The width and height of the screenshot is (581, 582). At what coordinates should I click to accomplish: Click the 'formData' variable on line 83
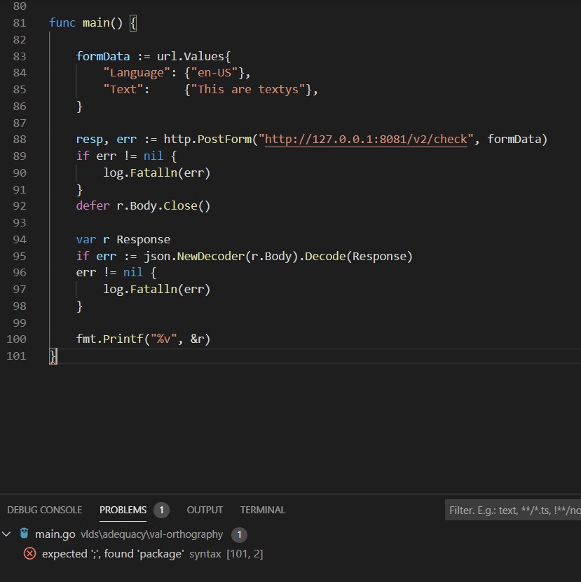[x=103, y=56]
